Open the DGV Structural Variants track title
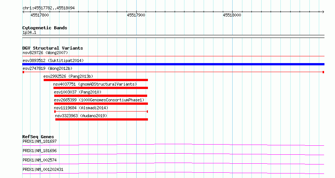 (53, 48)
